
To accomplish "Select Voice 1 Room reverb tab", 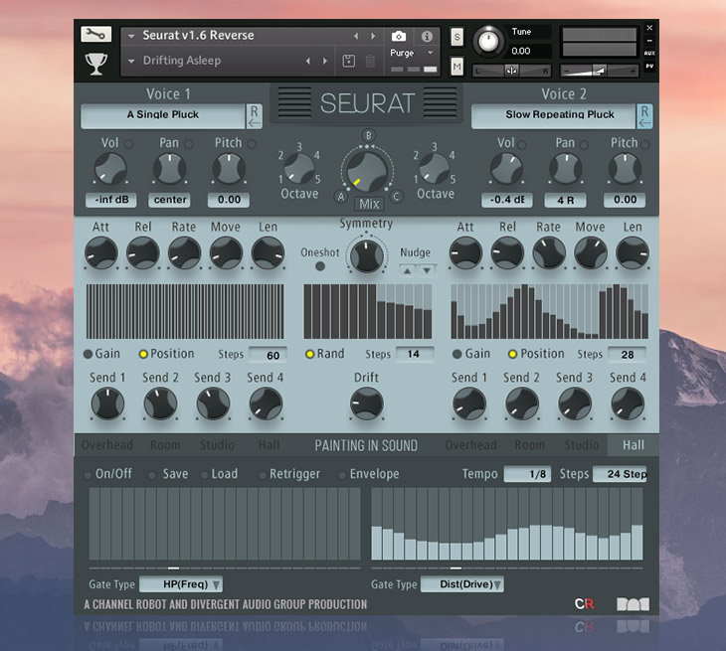I will coord(165,445).
